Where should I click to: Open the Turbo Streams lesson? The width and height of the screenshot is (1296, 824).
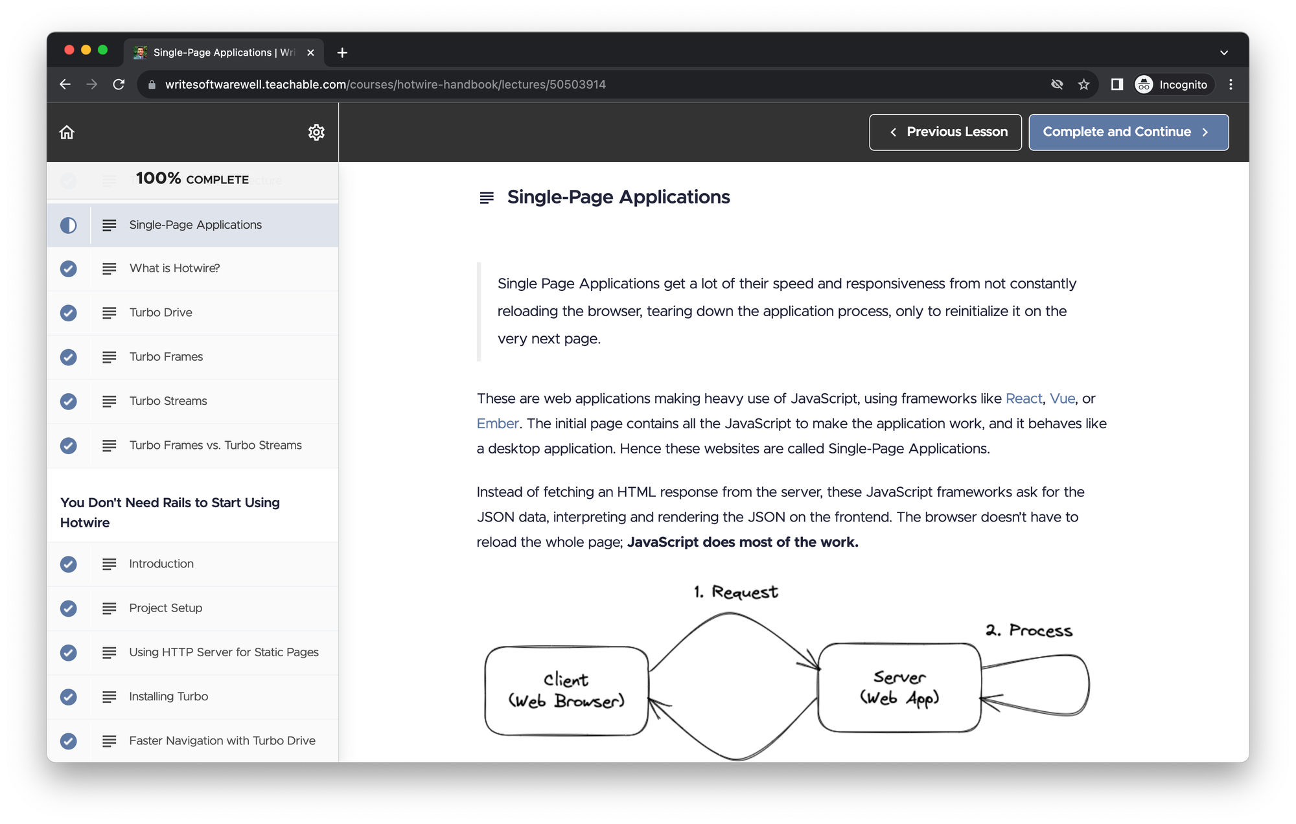point(168,401)
